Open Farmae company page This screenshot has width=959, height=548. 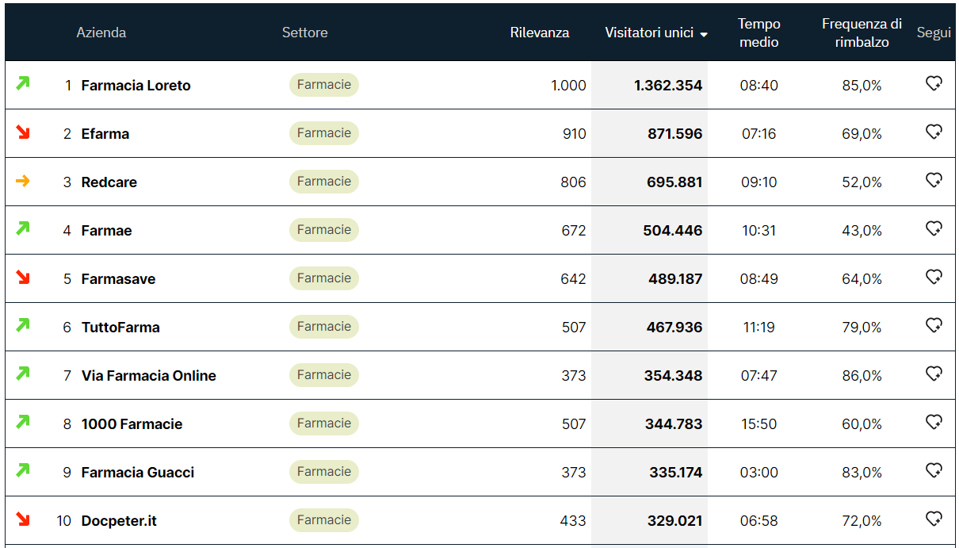(107, 231)
